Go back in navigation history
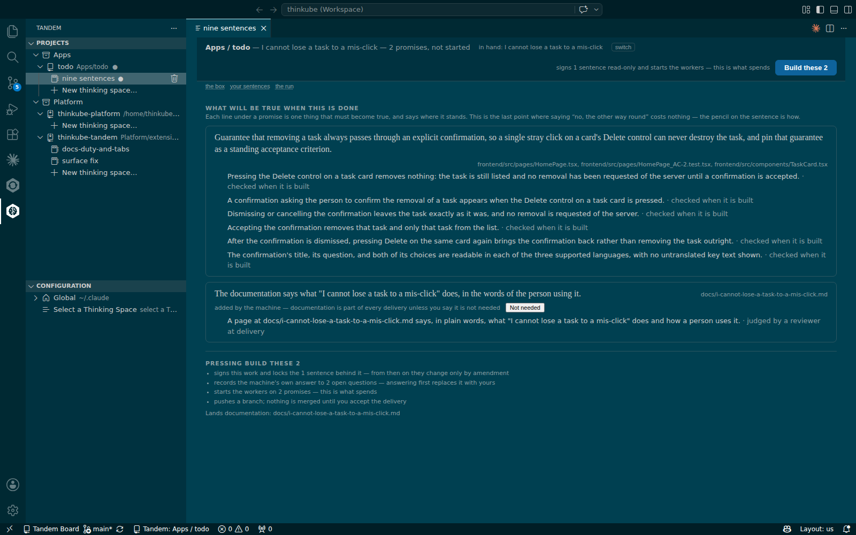Image resolution: width=856 pixels, height=535 pixels. click(259, 10)
